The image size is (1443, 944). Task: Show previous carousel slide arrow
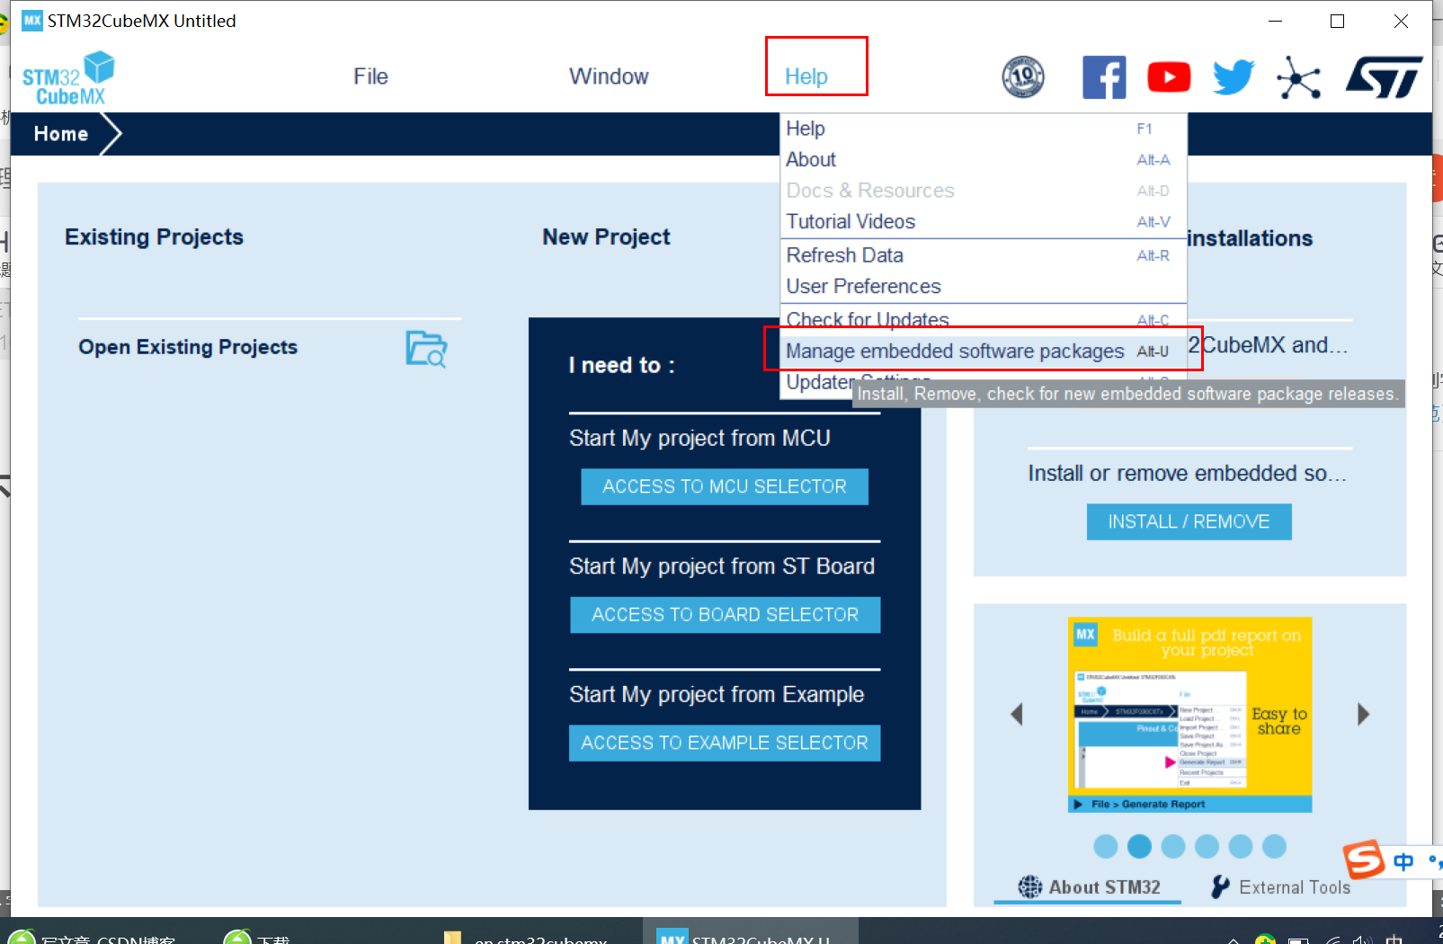tap(1017, 715)
